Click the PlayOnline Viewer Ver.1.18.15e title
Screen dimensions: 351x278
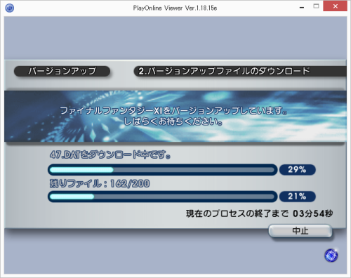tap(175, 8)
